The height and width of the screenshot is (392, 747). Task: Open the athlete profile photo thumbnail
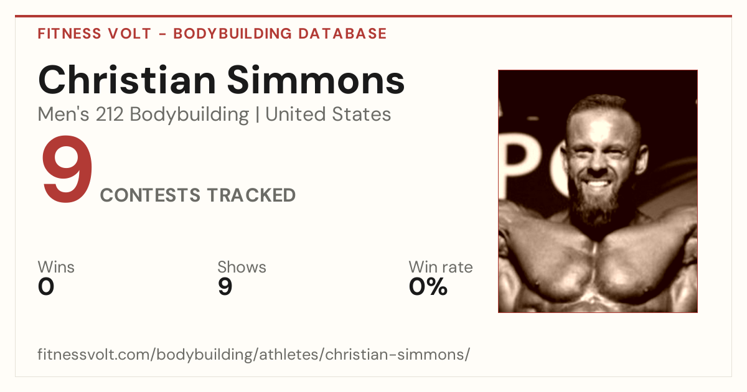598,191
